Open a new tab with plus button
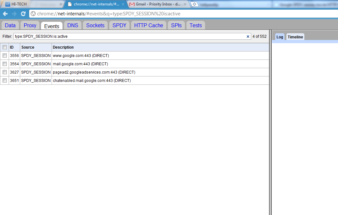The height and width of the screenshot is (215, 338). [x=194, y=4]
